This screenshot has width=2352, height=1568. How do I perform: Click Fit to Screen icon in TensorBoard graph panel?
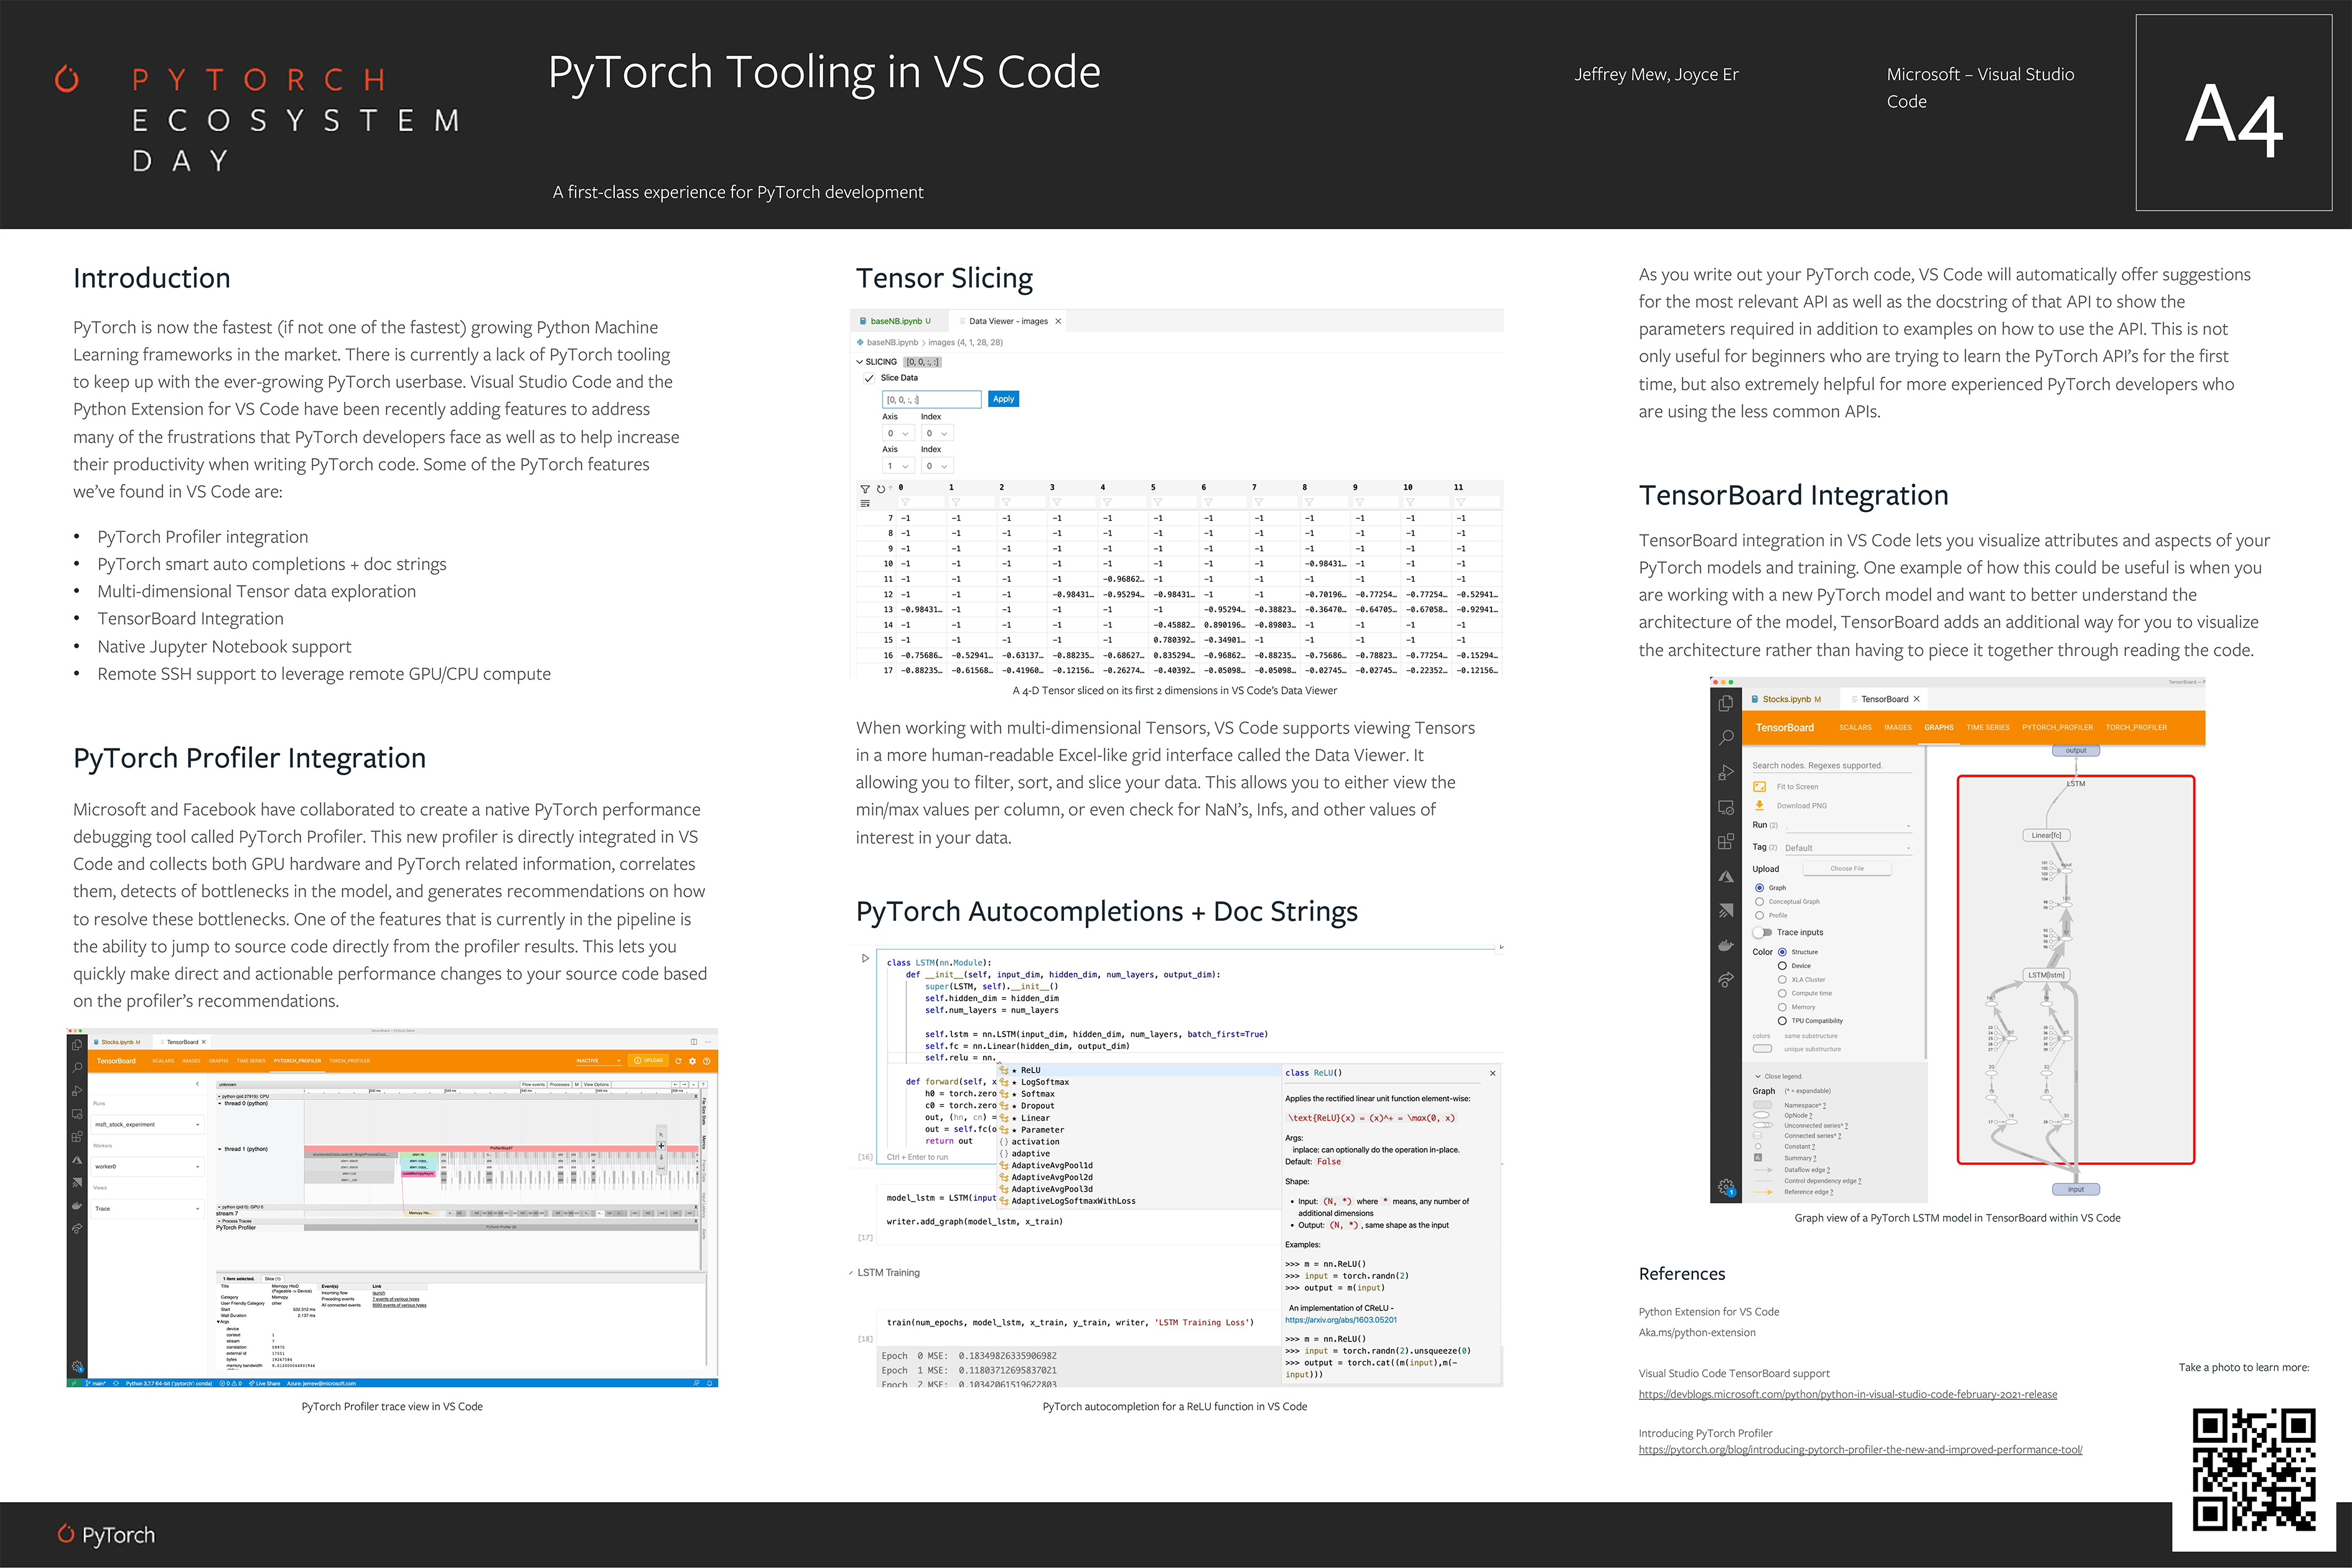(x=1759, y=787)
